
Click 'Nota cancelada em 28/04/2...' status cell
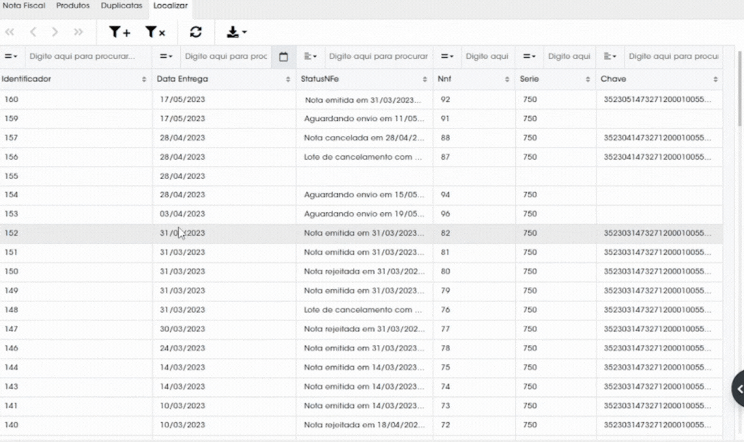coord(364,138)
